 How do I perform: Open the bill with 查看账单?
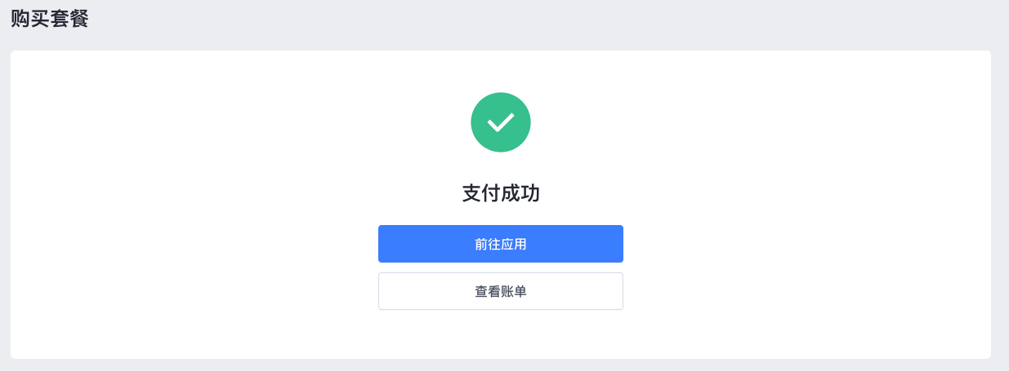[x=501, y=291]
